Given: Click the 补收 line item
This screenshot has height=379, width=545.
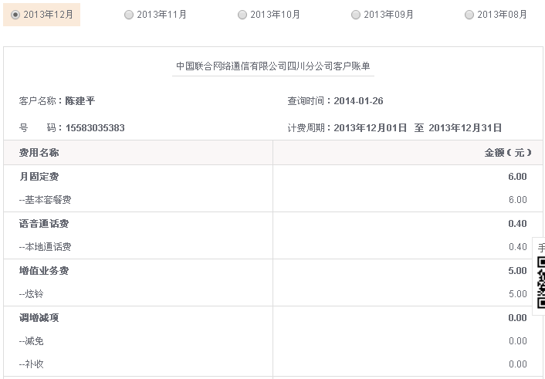Looking at the screenshot, I should [x=32, y=364].
